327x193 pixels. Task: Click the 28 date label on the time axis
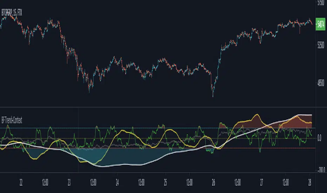click(310, 183)
